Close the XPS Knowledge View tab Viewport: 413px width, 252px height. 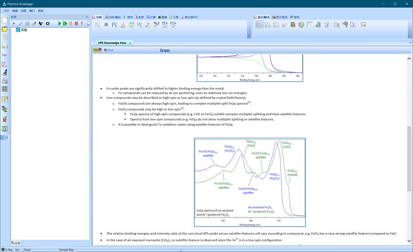point(130,43)
